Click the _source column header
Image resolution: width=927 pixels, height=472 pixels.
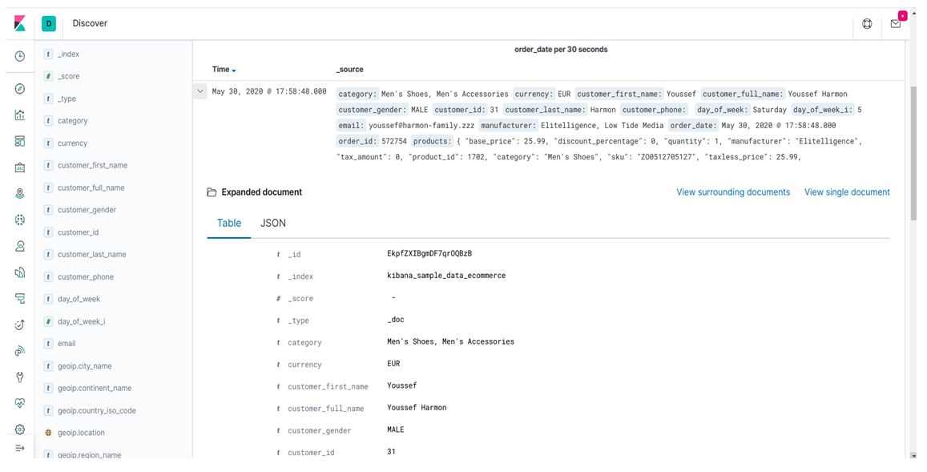350,70
